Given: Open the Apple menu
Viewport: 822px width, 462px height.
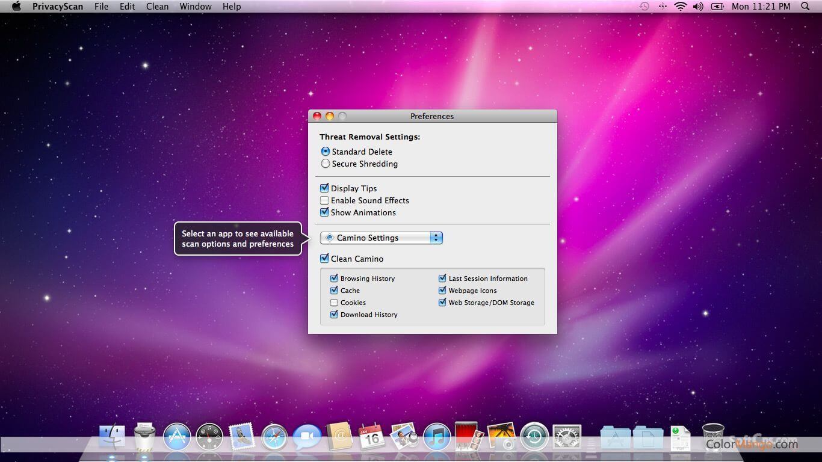Looking at the screenshot, I should coord(16,7).
